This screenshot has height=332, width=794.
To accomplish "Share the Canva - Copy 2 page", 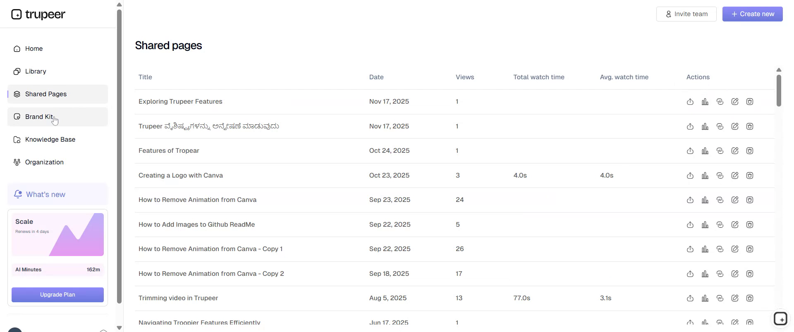I will (690, 274).
